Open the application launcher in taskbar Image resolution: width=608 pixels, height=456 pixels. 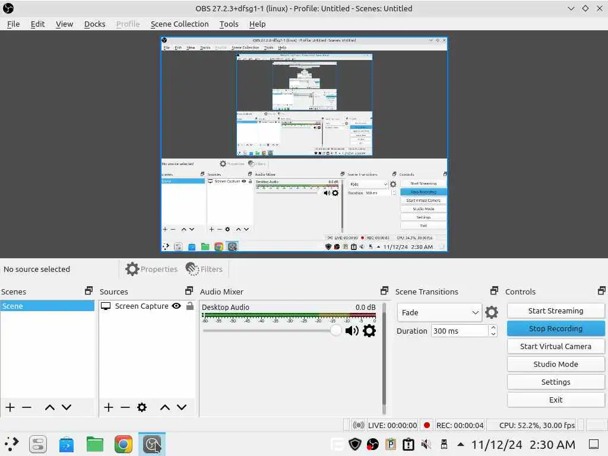(12, 444)
